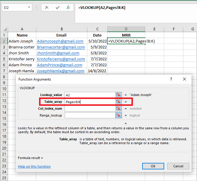Select date cell 5/10/2022
The width and height of the screenshot is (197, 181).
point(97,41)
